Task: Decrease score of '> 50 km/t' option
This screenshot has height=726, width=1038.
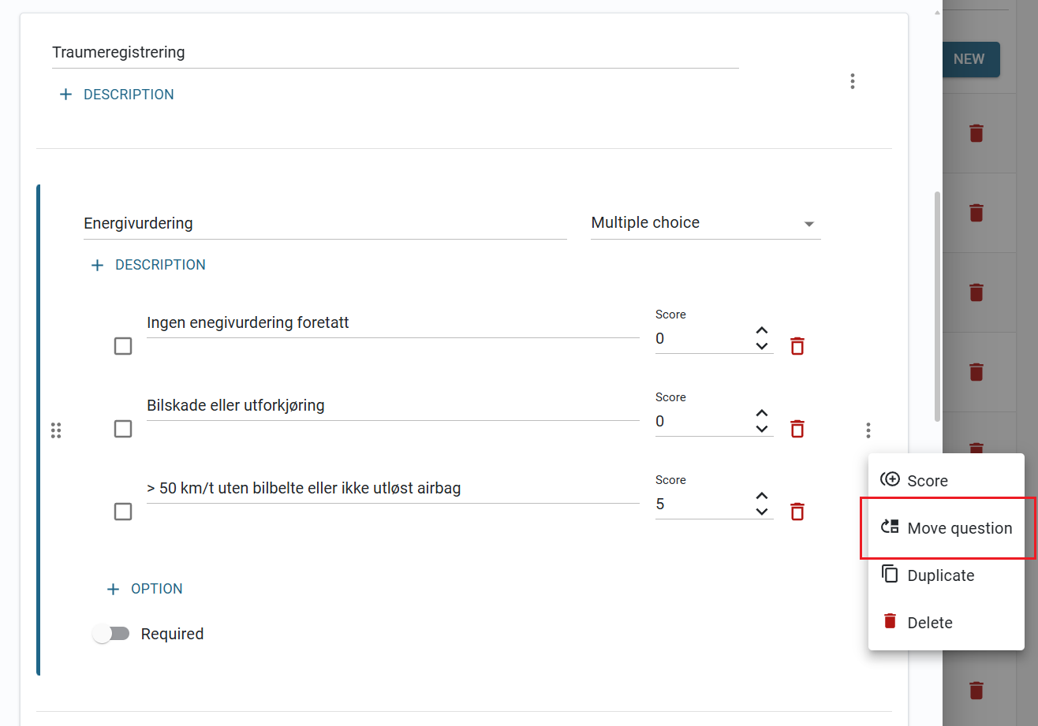Action: (x=762, y=512)
